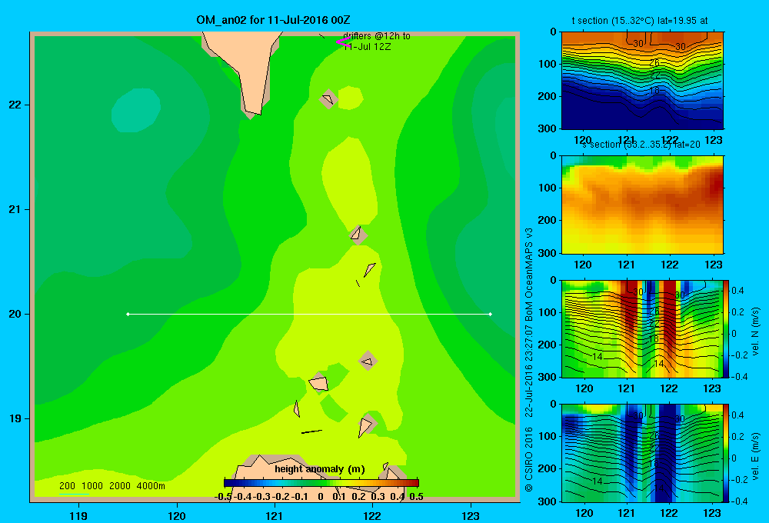
Task: Click the "-0.5" tick on height anomaly scale
Action: point(223,497)
